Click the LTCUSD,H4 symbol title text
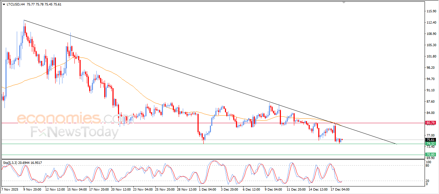439x194 pixels. click(15, 5)
